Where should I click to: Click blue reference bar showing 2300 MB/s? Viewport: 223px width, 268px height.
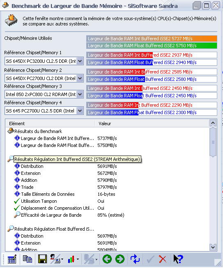tap(152, 112)
